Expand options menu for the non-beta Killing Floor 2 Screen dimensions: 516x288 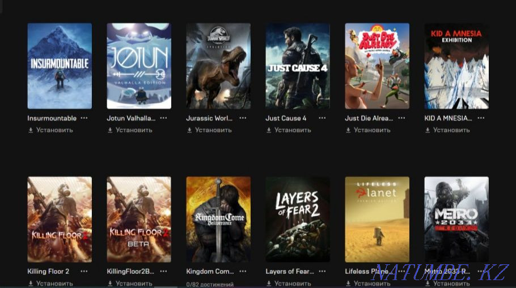pyautogui.click(x=84, y=271)
